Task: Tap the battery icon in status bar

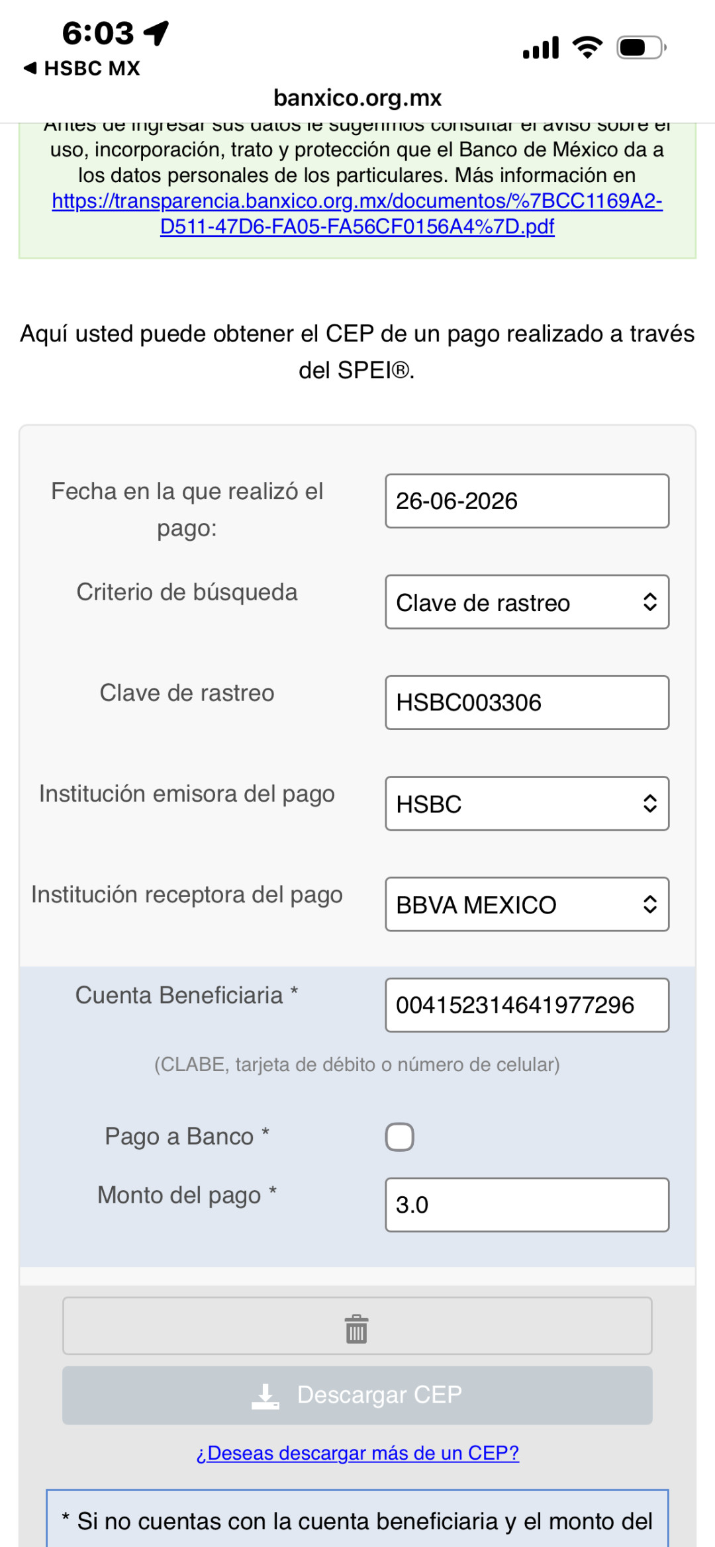Action: pos(642,48)
